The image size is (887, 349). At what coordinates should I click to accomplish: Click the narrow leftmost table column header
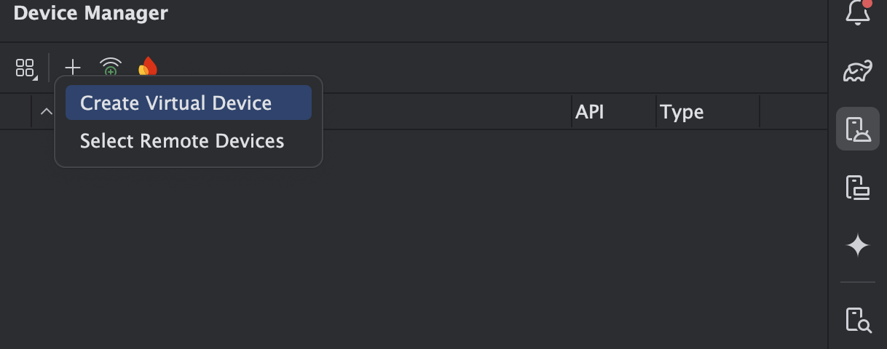pos(15,112)
